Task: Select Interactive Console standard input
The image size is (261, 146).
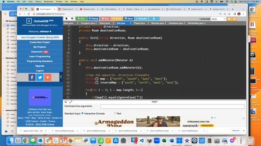Action: [82, 114]
